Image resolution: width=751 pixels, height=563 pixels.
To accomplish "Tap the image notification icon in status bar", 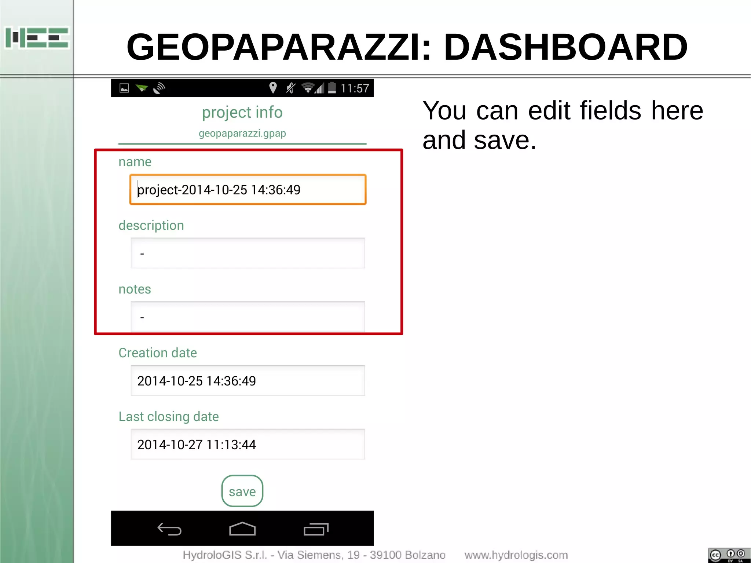I will 124,88.
